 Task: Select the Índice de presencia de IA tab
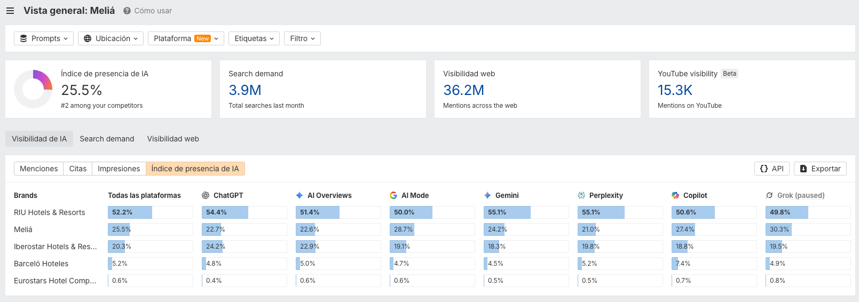195,169
